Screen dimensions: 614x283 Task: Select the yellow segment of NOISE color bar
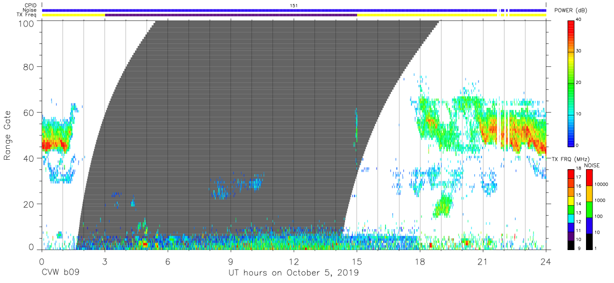(589, 193)
